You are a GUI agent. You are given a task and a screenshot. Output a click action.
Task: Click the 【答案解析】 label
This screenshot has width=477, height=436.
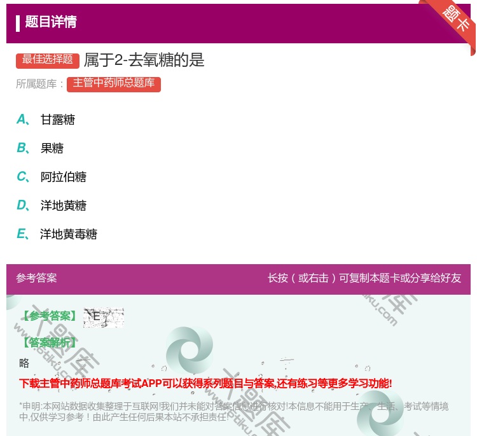click(50, 342)
